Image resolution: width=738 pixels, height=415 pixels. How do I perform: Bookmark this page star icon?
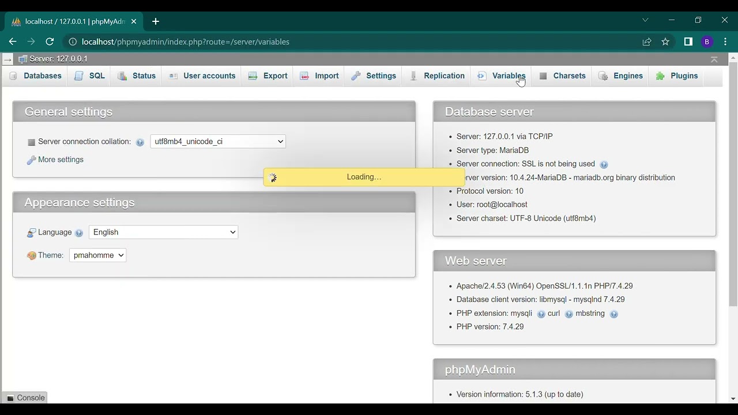point(665,41)
